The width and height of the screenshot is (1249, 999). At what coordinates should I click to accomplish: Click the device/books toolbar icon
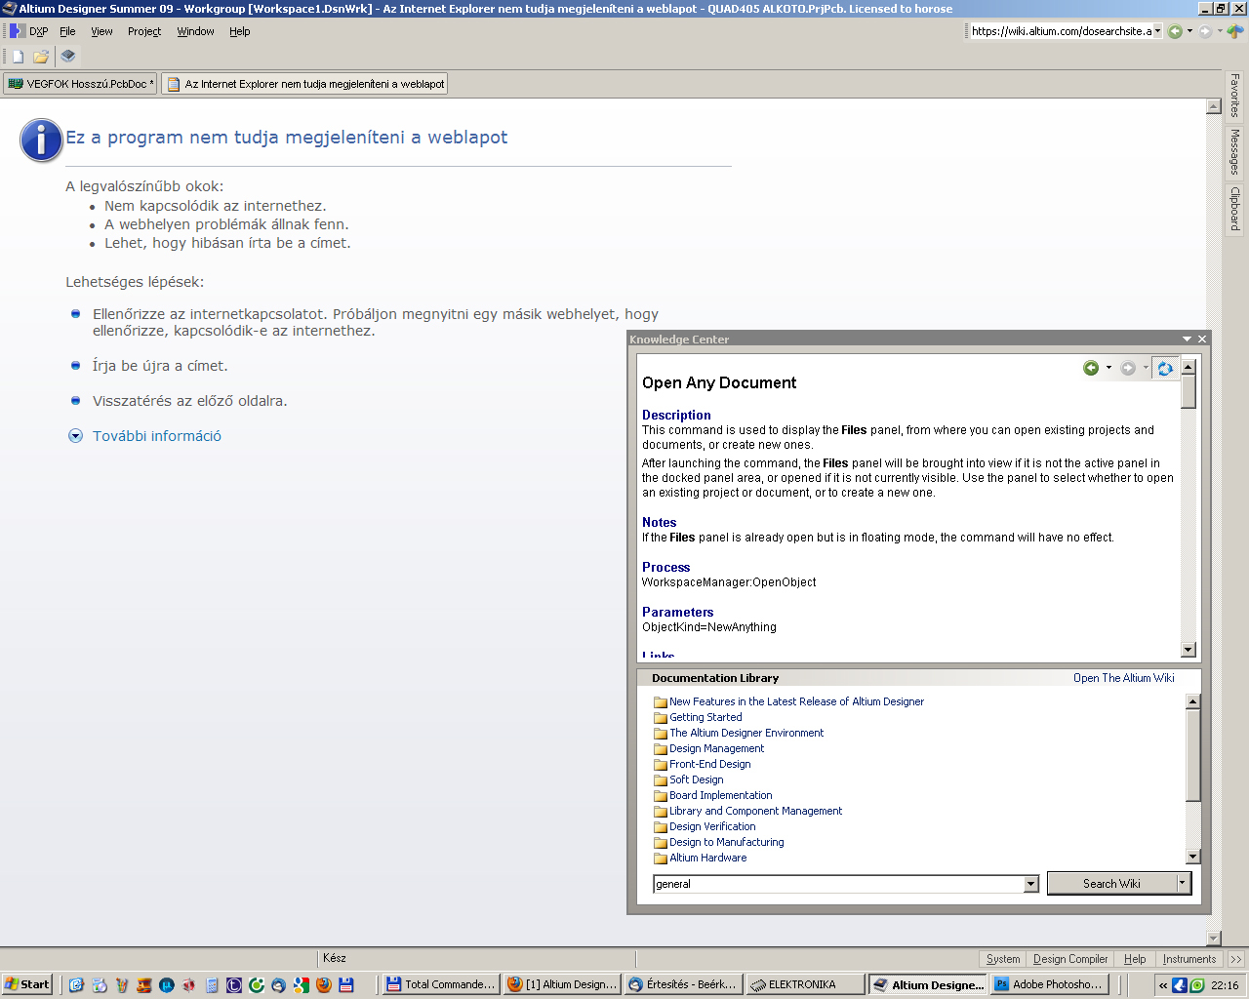click(68, 57)
